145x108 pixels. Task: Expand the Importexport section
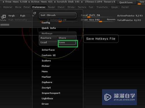tap(51, 93)
